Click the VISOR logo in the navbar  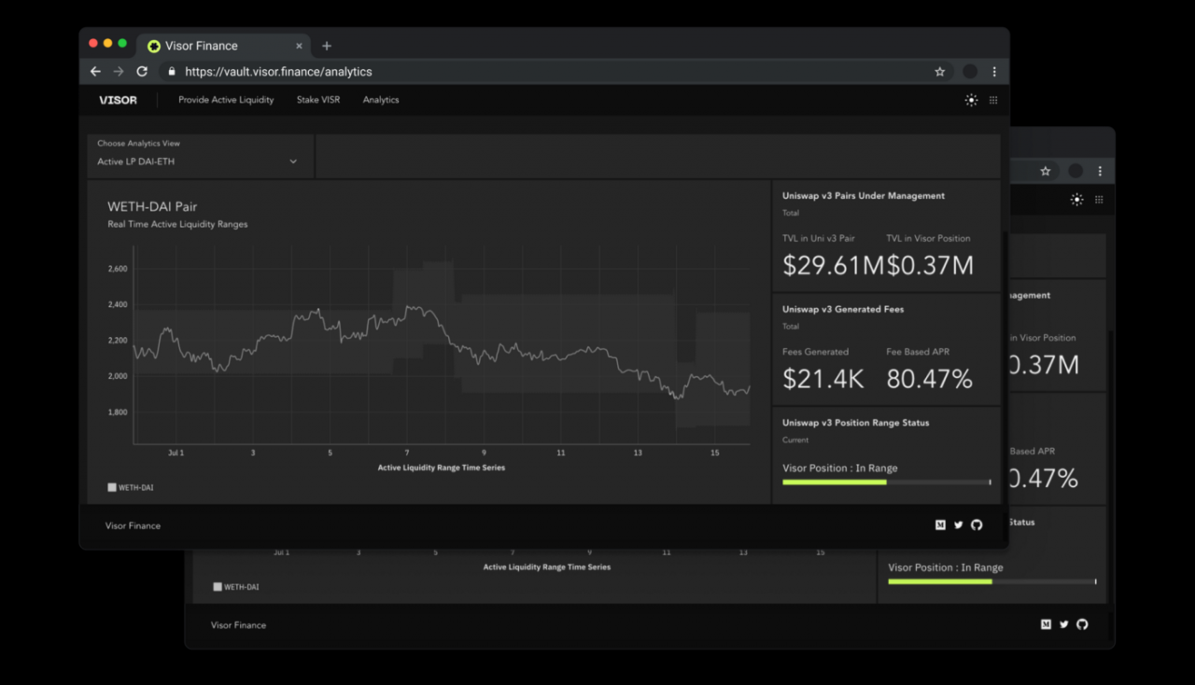click(x=118, y=100)
